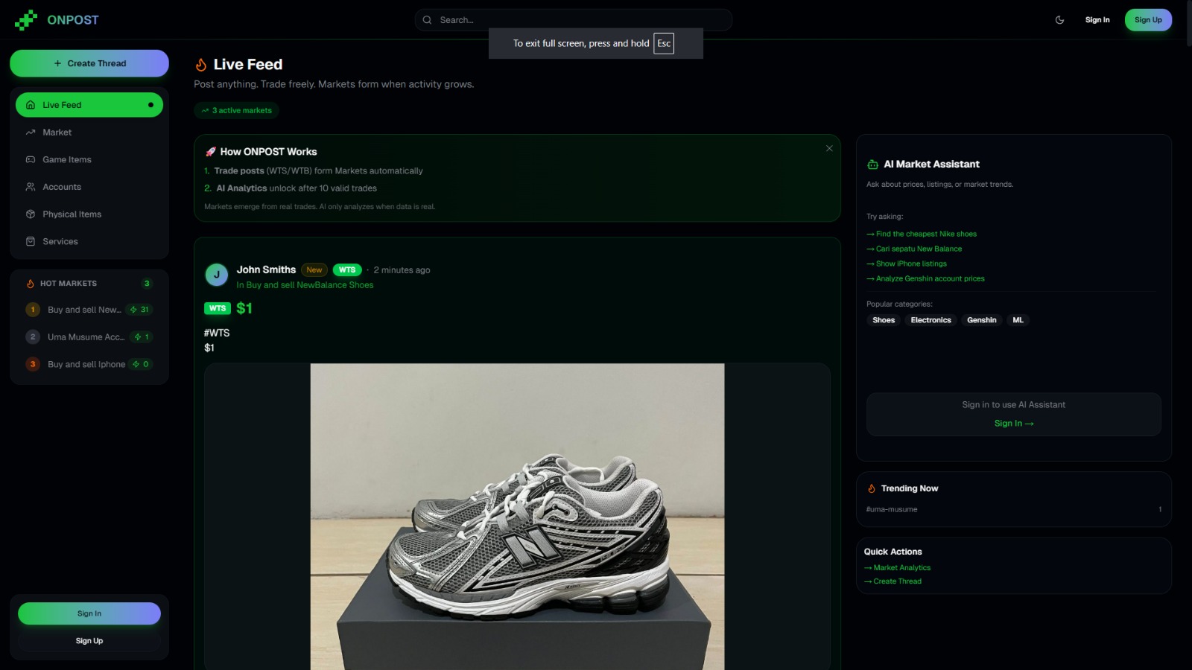Open Buy and sell NewBalance Shoes market link
Screen dimensions: 1192x670
click(310, 285)
